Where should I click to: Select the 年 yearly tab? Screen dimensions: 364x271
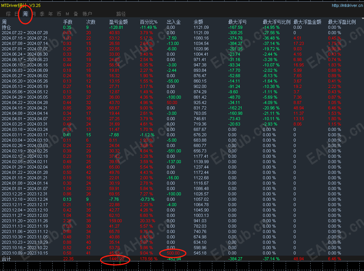pos(51,14)
